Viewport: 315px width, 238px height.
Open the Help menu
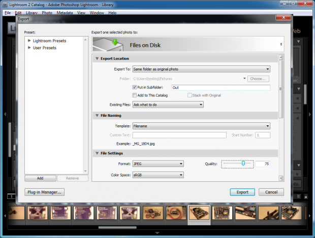tap(112, 13)
